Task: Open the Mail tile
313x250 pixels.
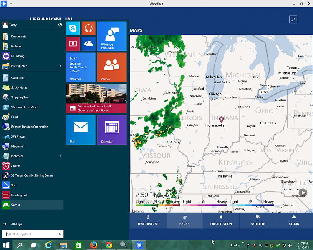Action: click(x=81, y=130)
